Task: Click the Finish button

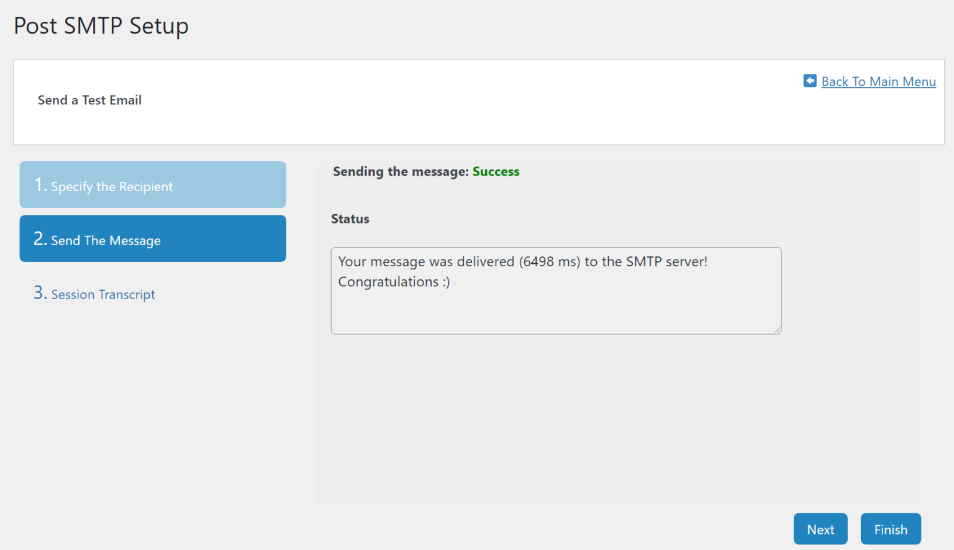Action: point(891,529)
